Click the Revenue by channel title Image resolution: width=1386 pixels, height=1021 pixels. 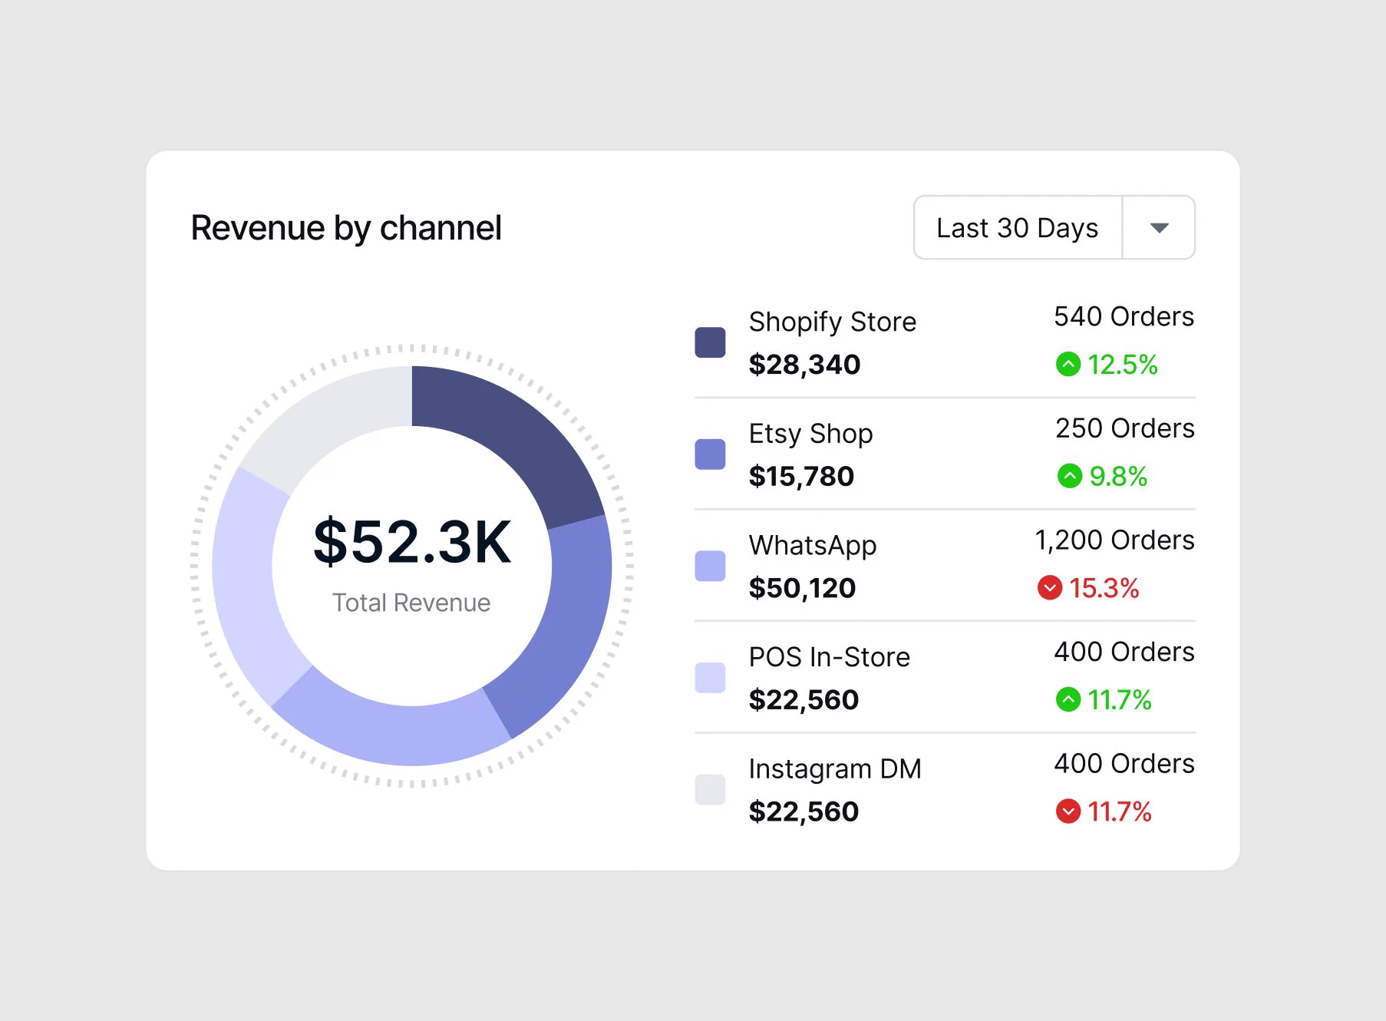pyautogui.click(x=346, y=228)
